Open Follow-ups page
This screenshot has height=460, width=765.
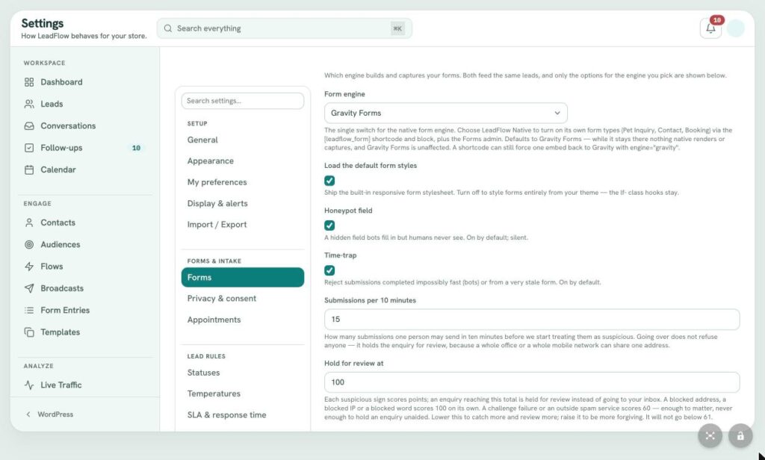point(61,148)
